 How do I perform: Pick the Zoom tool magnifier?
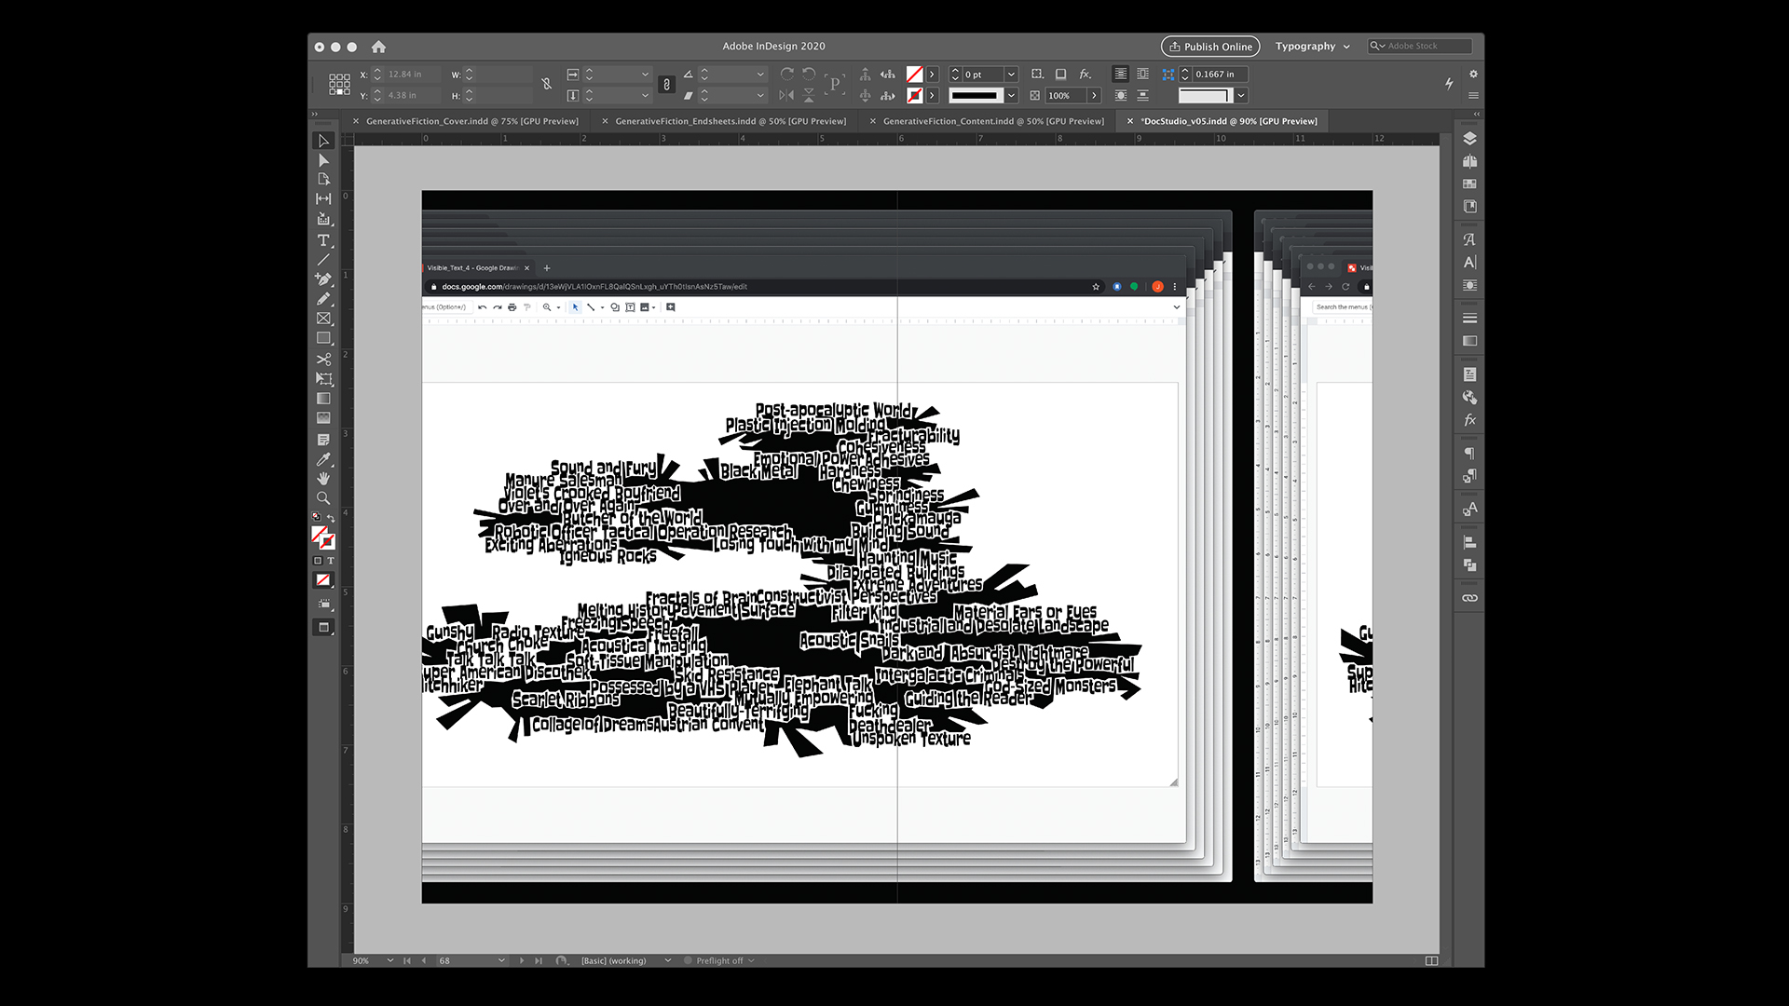coord(323,498)
